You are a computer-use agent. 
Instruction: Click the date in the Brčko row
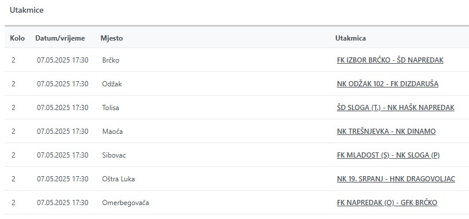point(63,60)
